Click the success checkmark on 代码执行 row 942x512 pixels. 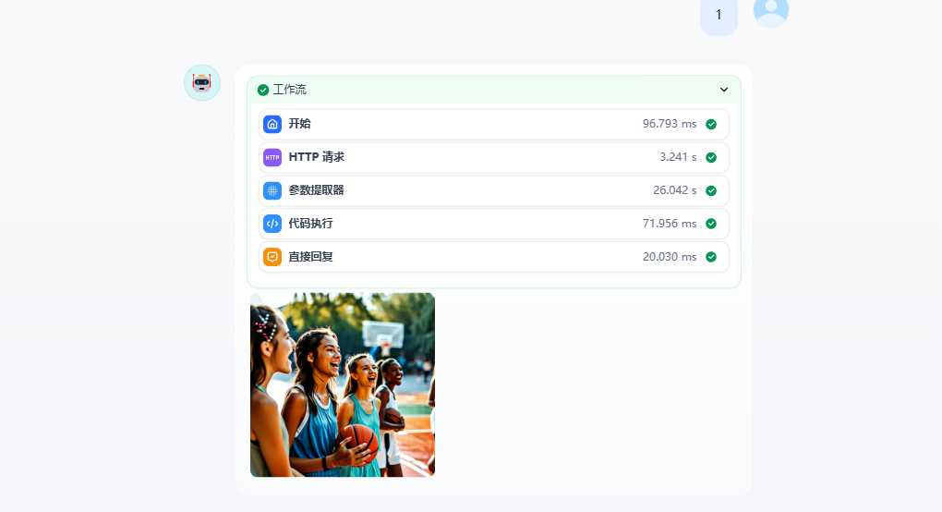tap(711, 224)
